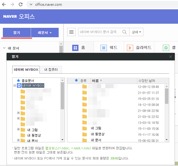Click folder icon in the 13-03-16 14:50 row

tap(84, 123)
